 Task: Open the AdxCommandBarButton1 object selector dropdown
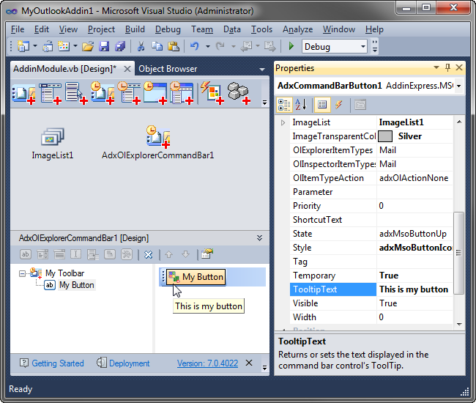(x=458, y=86)
